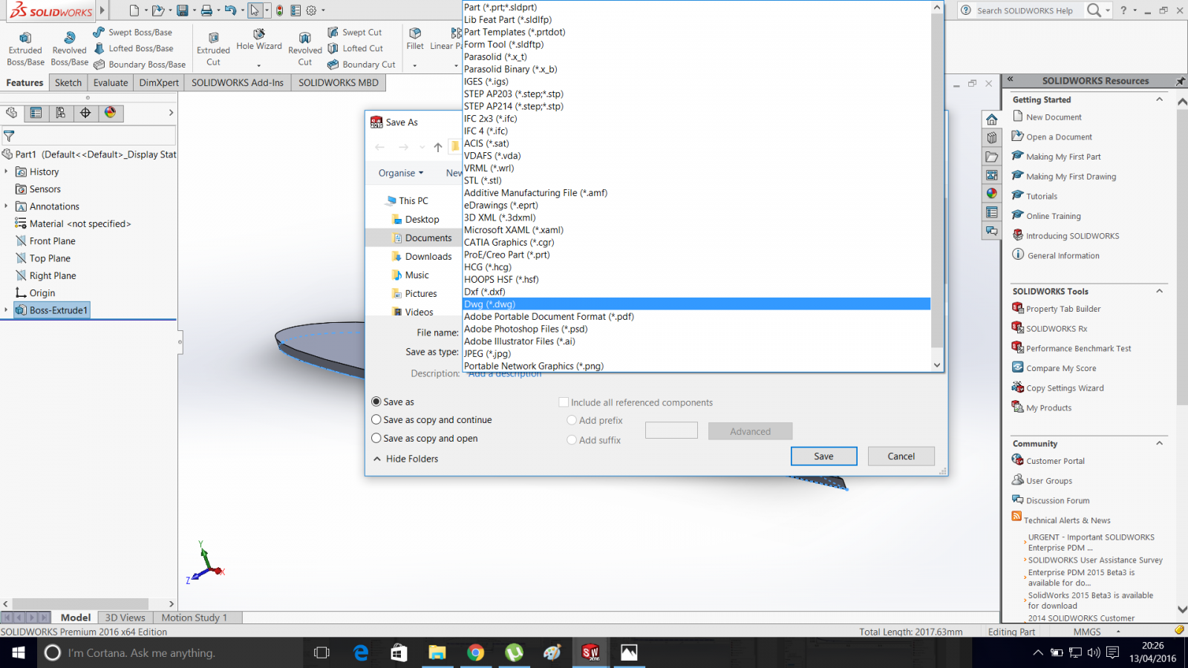
Task: Open the Hole Wizard
Action: click(x=259, y=41)
